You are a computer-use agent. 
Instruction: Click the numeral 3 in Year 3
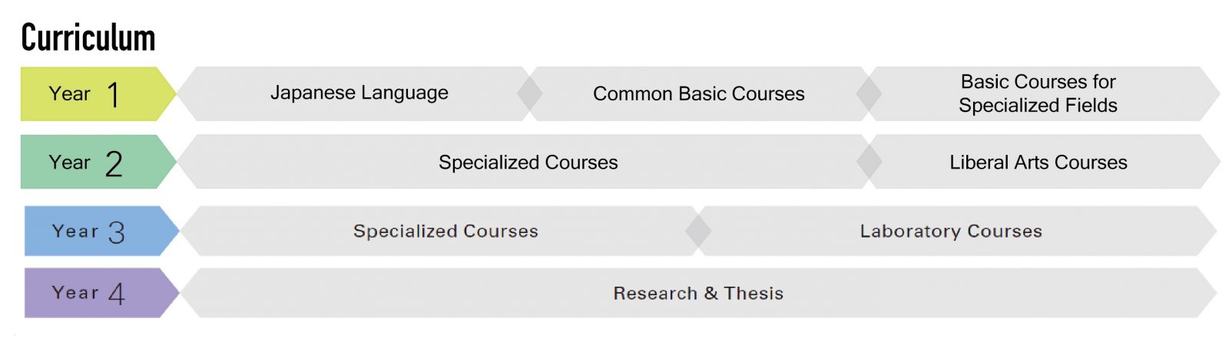coord(117,232)
